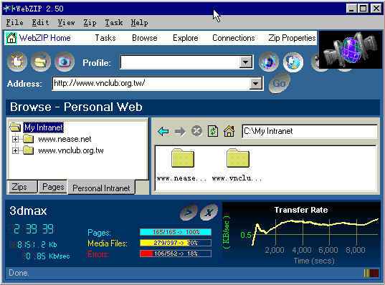Open the Explore navigation link
This screenshot has width=385, height=285.
(x=186, y=38)
